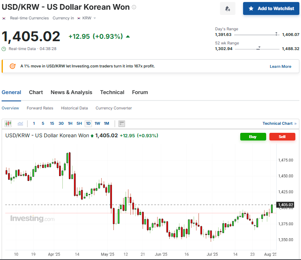Click the green up arrow beside percentage change
Image resolution: width=301 pixels, height=260 pixels.
(x=128, y=37)
